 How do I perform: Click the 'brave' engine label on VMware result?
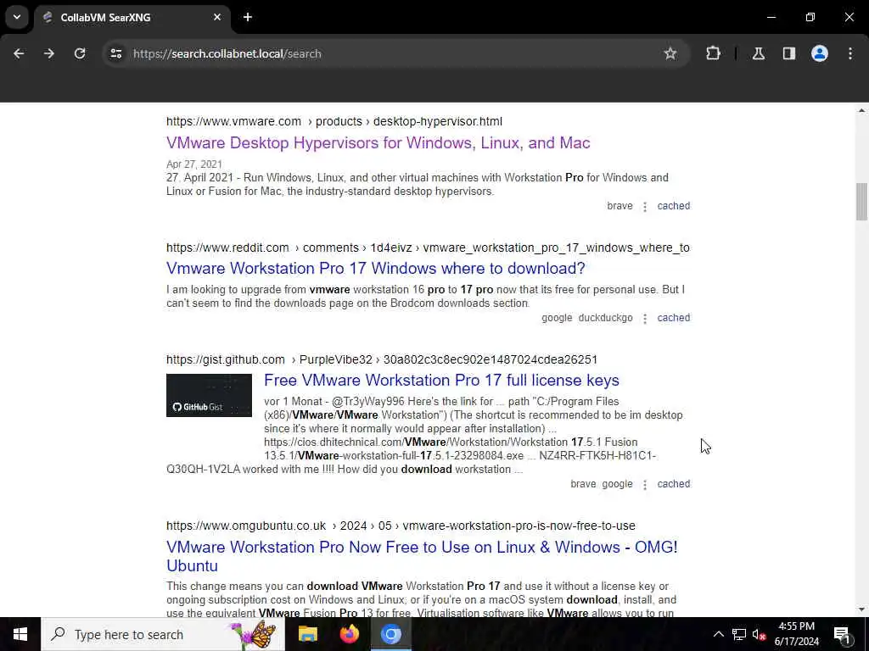tap(620, 206)
